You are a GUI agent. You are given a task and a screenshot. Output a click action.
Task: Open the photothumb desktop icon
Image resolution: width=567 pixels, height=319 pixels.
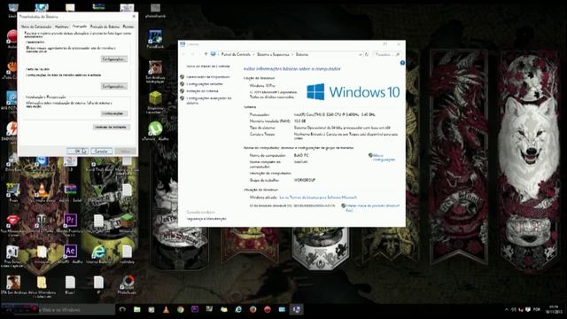155,11
